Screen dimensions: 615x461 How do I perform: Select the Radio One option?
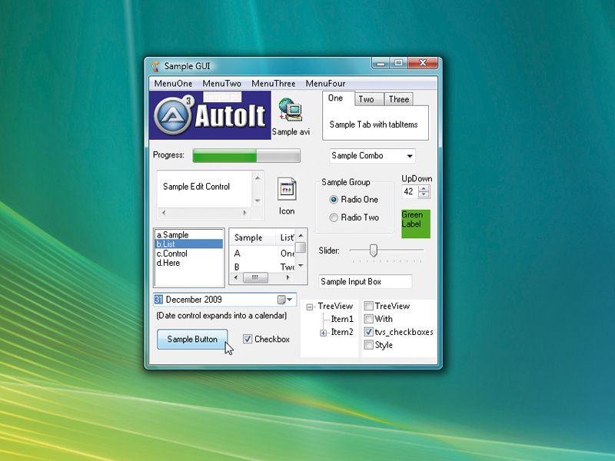[x=354, y=200]
